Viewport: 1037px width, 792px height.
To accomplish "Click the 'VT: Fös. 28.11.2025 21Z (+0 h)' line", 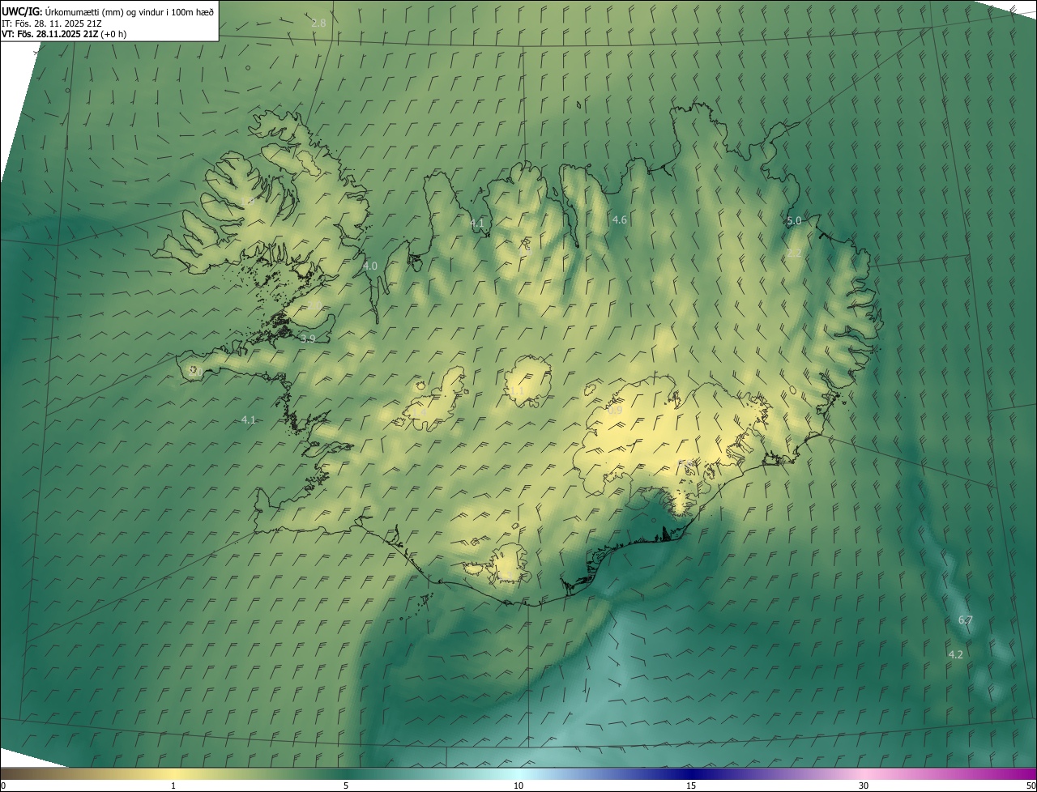I will tap(64, 34).
